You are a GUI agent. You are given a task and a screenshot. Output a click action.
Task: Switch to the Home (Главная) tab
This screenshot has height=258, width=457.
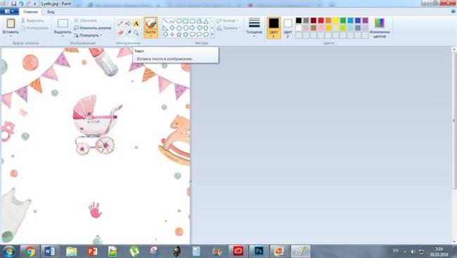pyautogui.click(x=31, y=12)
